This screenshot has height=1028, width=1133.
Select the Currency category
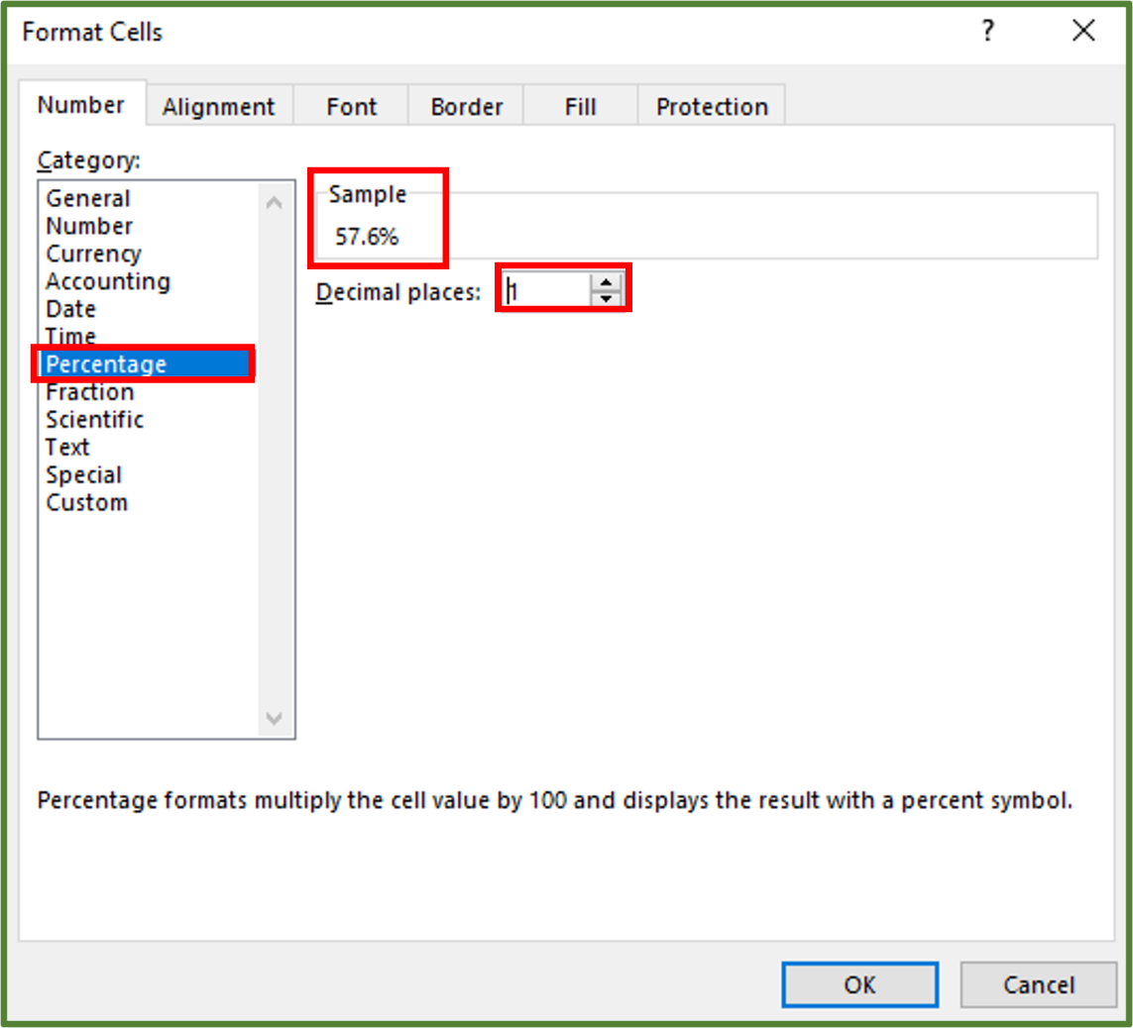(x=93, y=254)
